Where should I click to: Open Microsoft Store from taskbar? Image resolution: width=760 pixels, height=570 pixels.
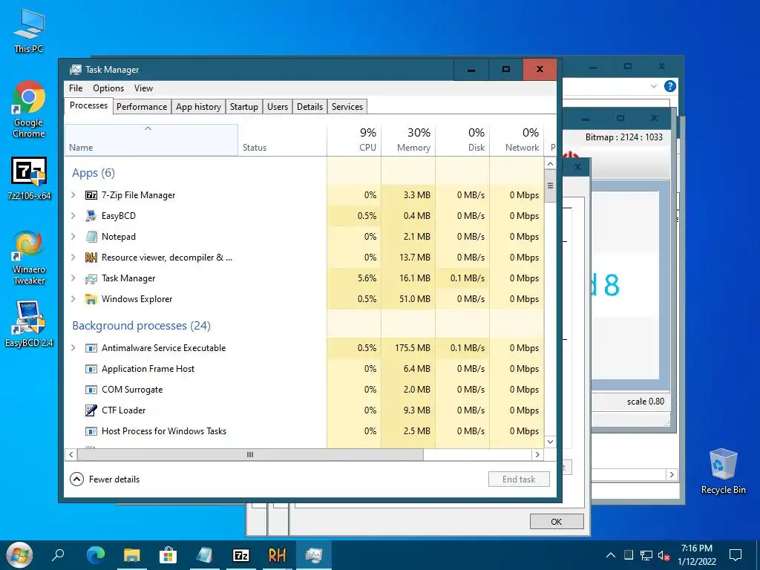(x=168, y=555)
